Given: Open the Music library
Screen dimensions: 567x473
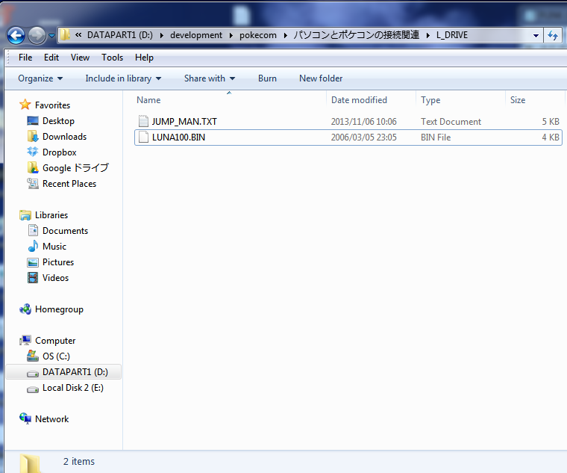Looking at the screenshot, I should [54, 247].
